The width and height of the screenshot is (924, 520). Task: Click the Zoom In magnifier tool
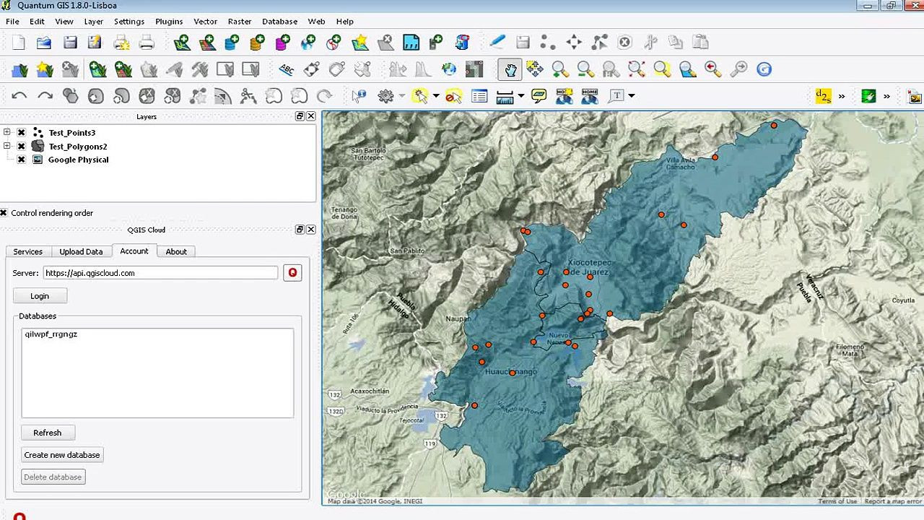(x=559, y=69)
